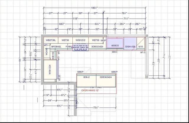Select the DISH-IQ6 dishwasher
The image size is (189, 123).
pos(130,46)
